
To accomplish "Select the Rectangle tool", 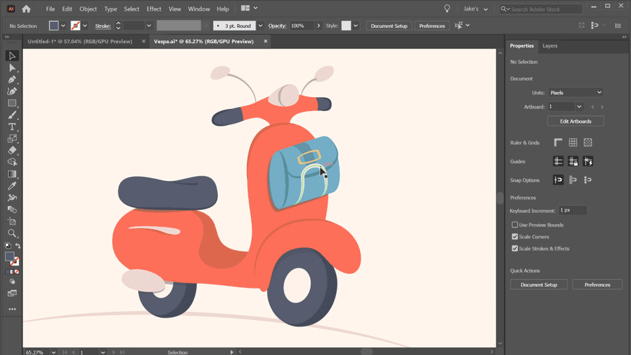I will click(12, 103).
